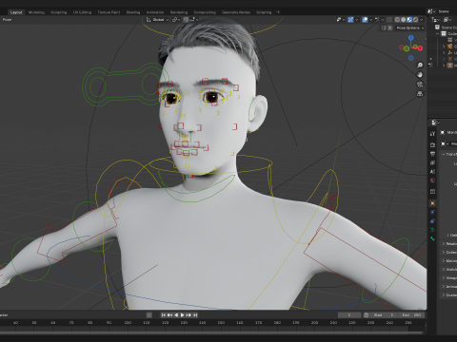
Task: Open the Texture Paint workspace tab
Action: pyautogui.click(x=109, y=12)
